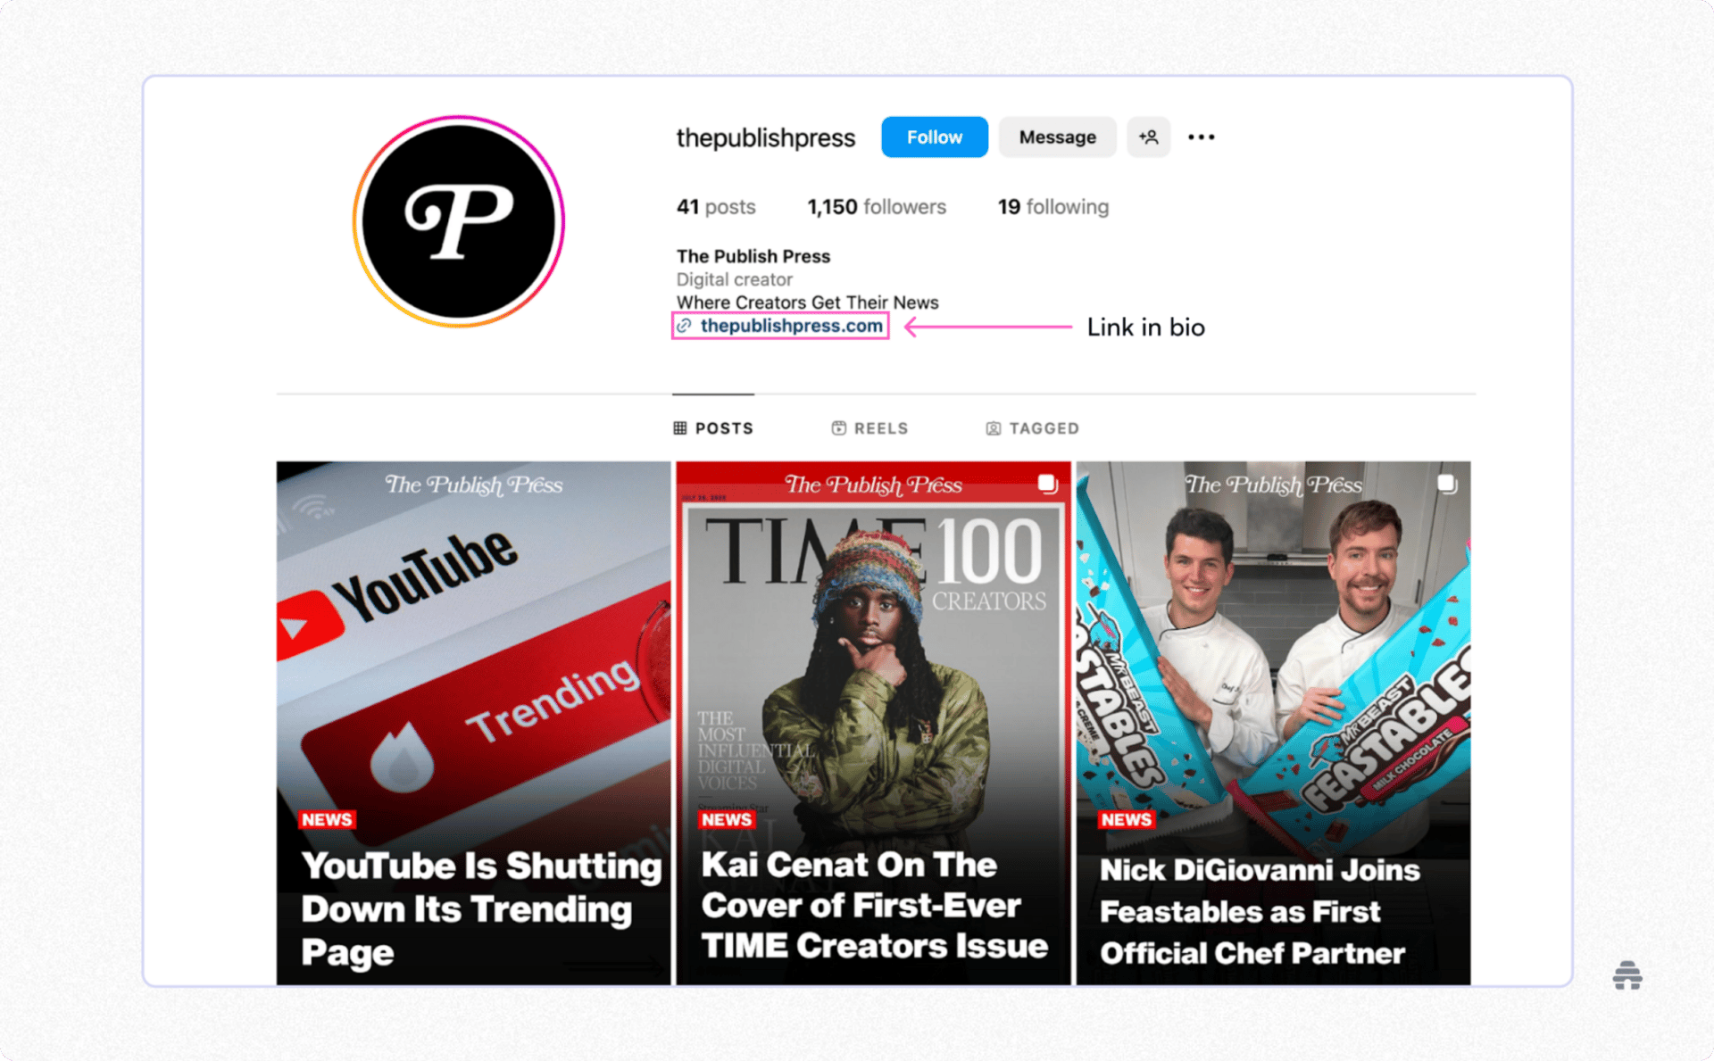Click the carousel icon on Kai Cenat post

coord(1047,485)
